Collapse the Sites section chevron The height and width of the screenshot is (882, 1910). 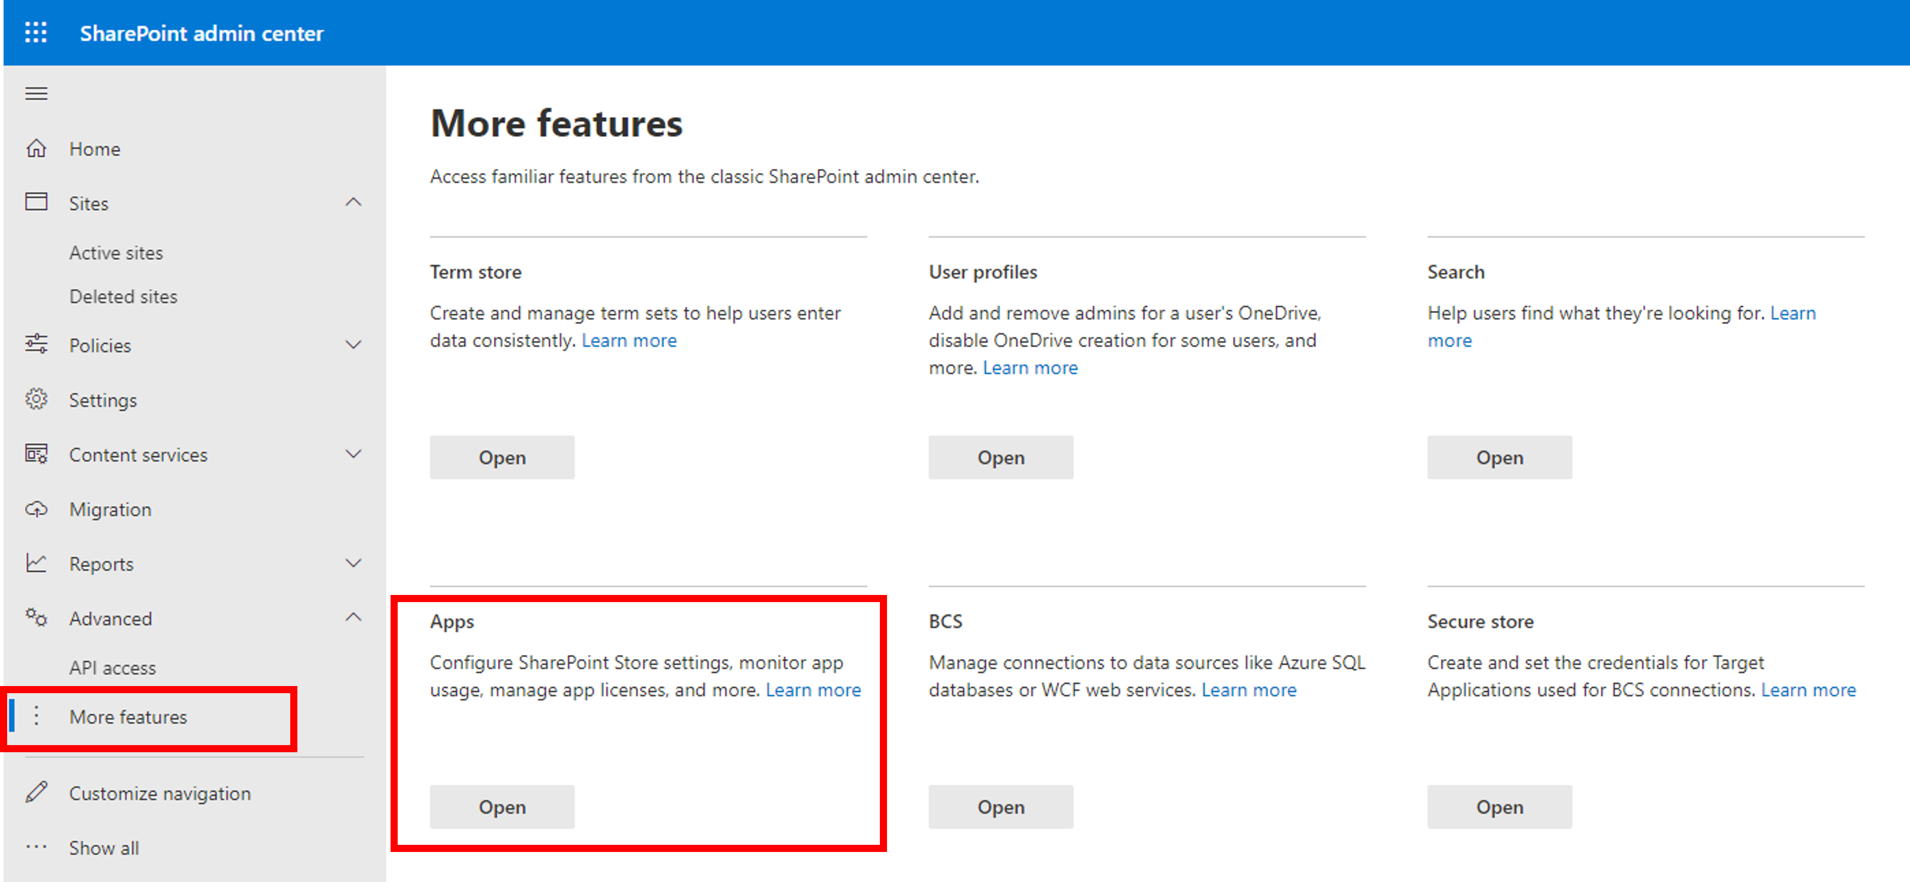tap(354, 202)
